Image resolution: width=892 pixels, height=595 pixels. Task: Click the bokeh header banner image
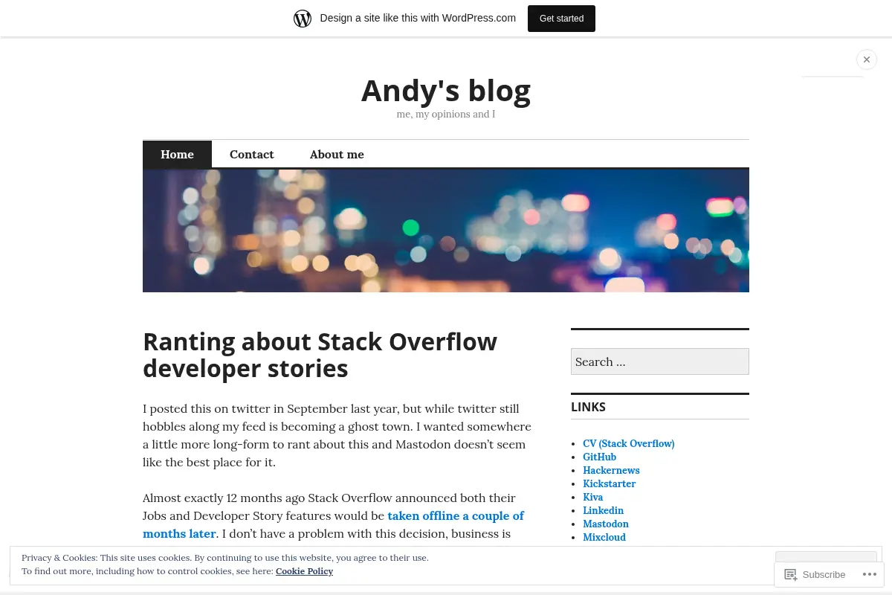(x=446, y=231)
